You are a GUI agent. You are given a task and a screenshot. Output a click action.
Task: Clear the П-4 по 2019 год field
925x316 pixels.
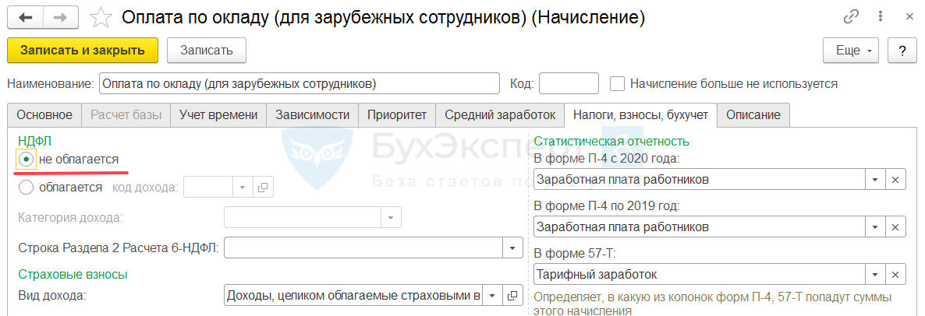(x=896, y=227)
